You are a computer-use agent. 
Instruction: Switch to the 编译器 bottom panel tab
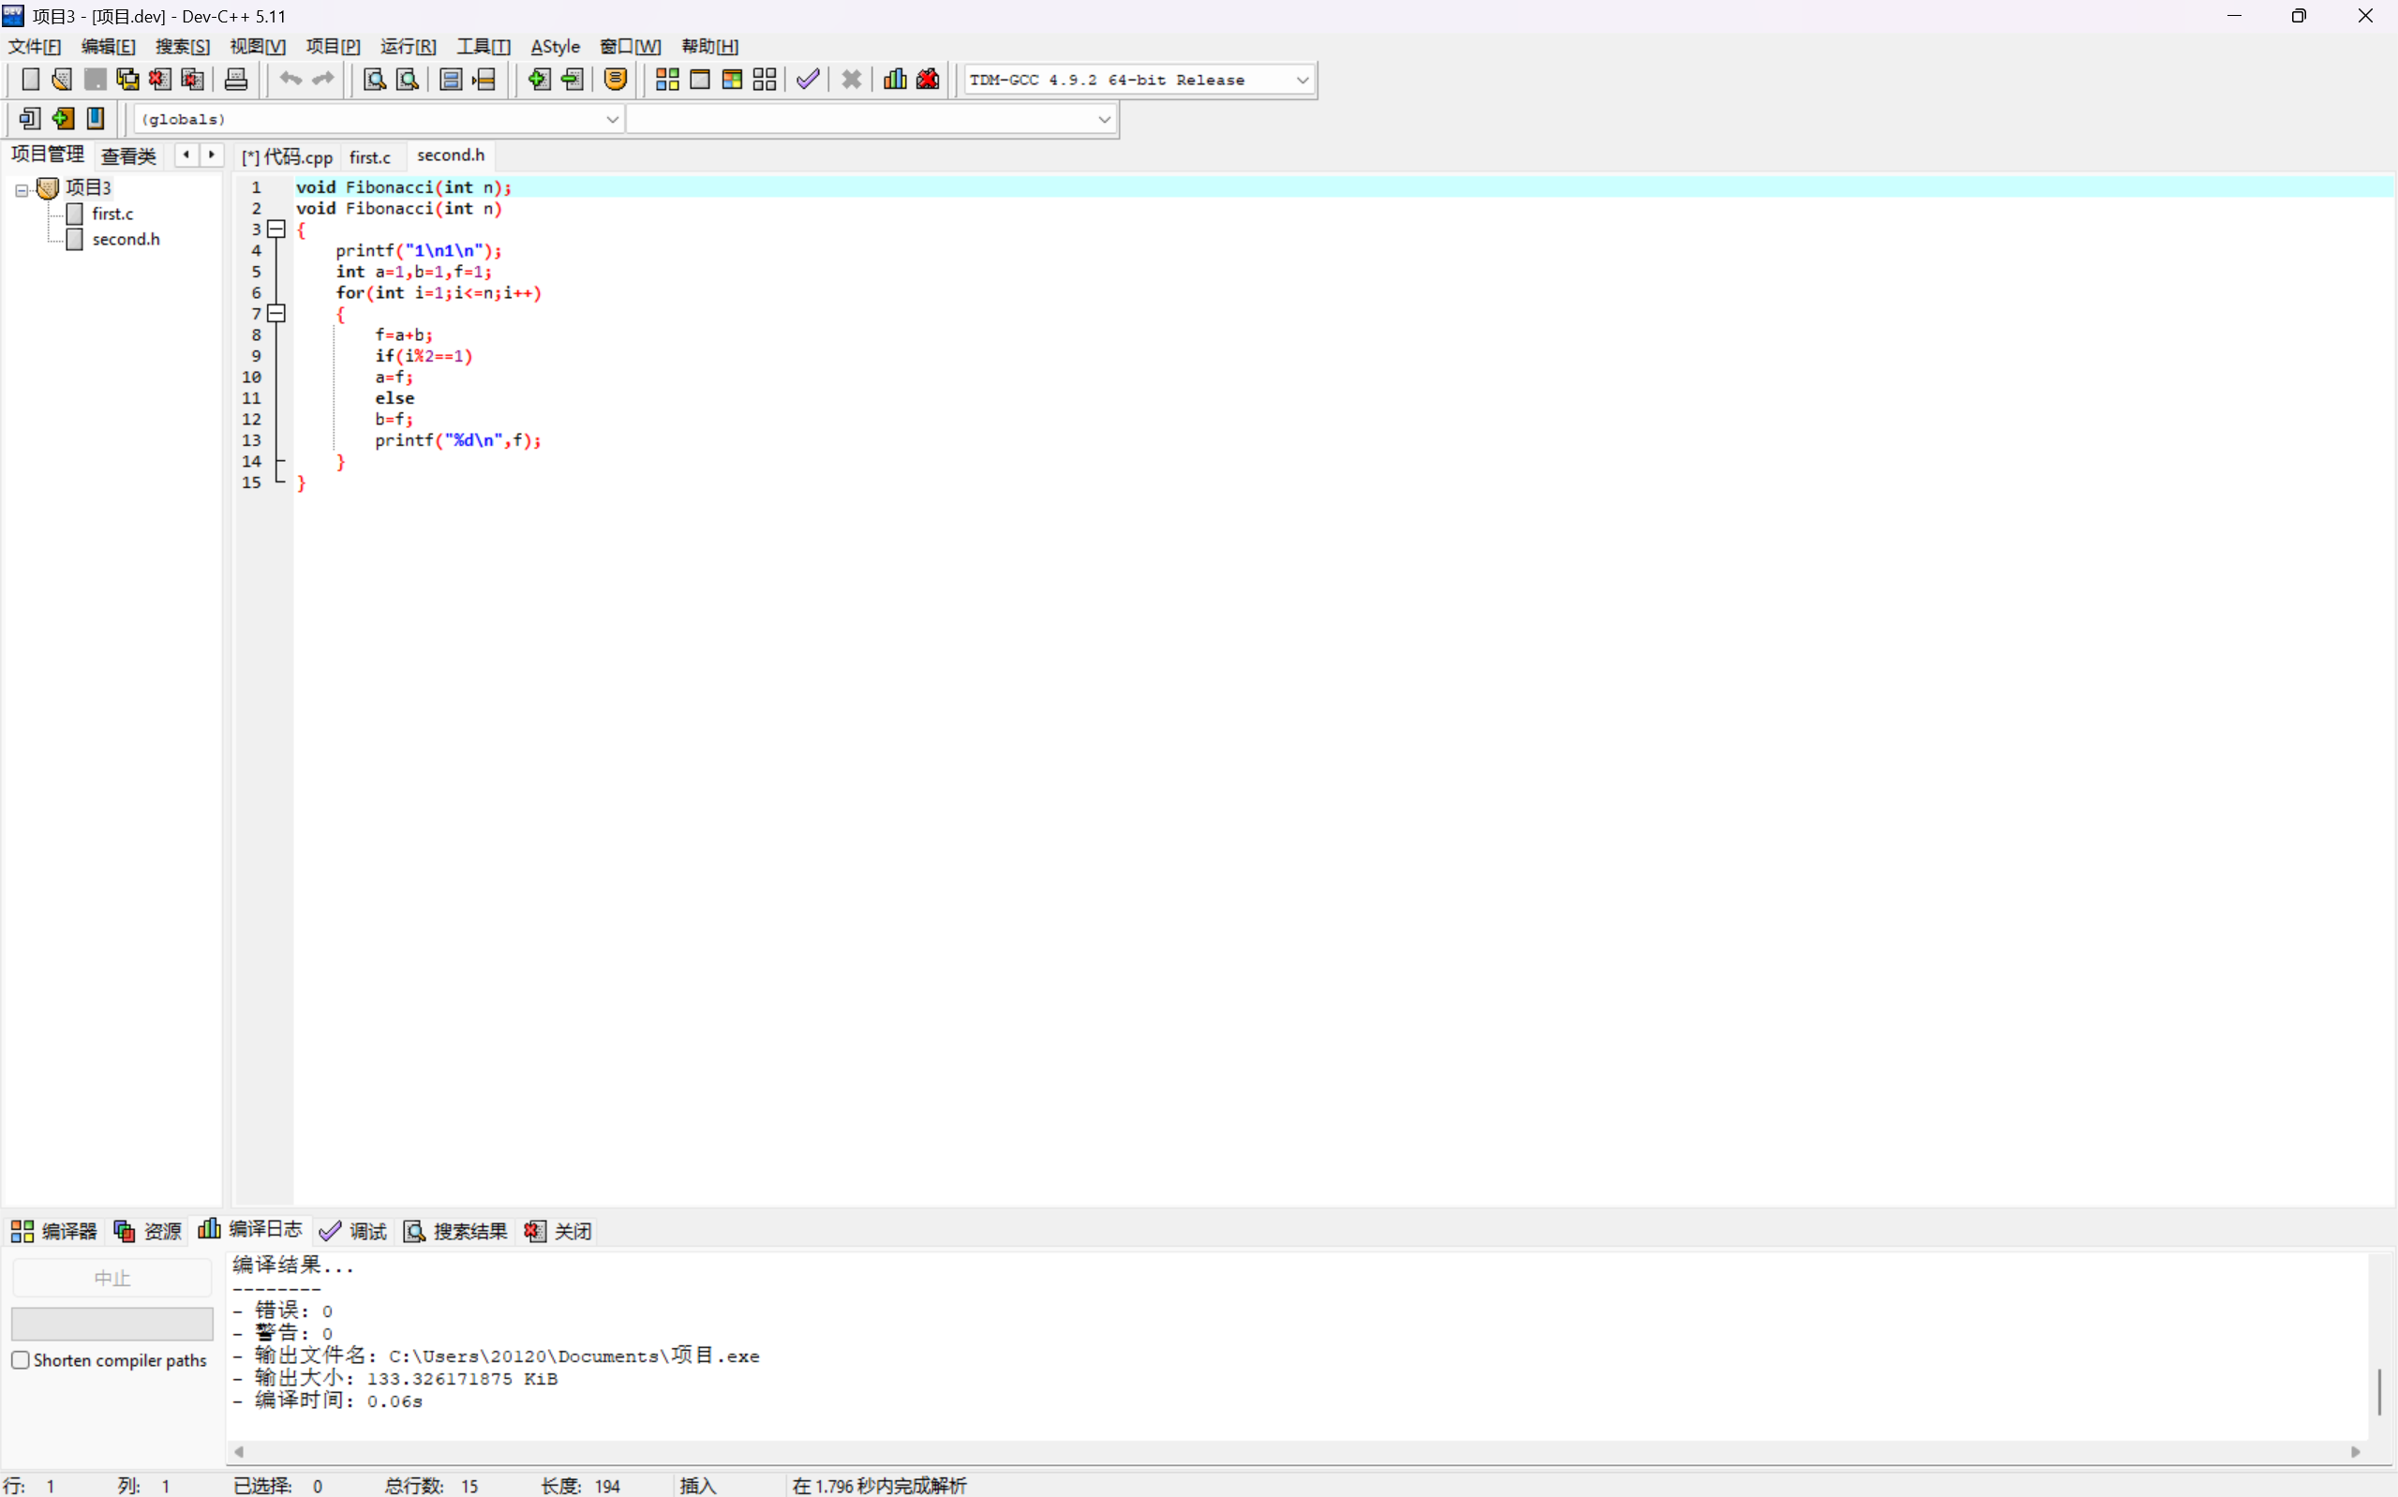pyautogui.click(x=54, y=1231)
